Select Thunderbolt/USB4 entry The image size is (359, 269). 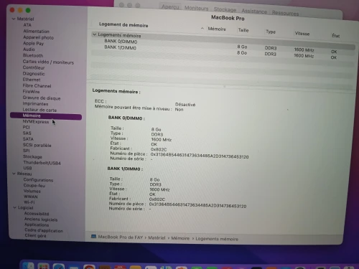pyautogui.click(x=42, y=163)
